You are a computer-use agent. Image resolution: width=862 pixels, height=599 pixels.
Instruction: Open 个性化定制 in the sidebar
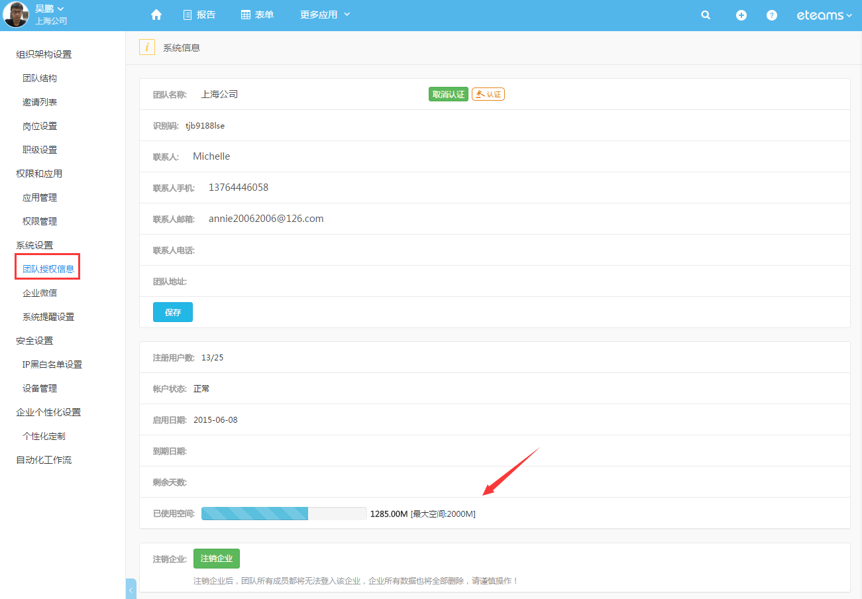[x=44, y=436]
